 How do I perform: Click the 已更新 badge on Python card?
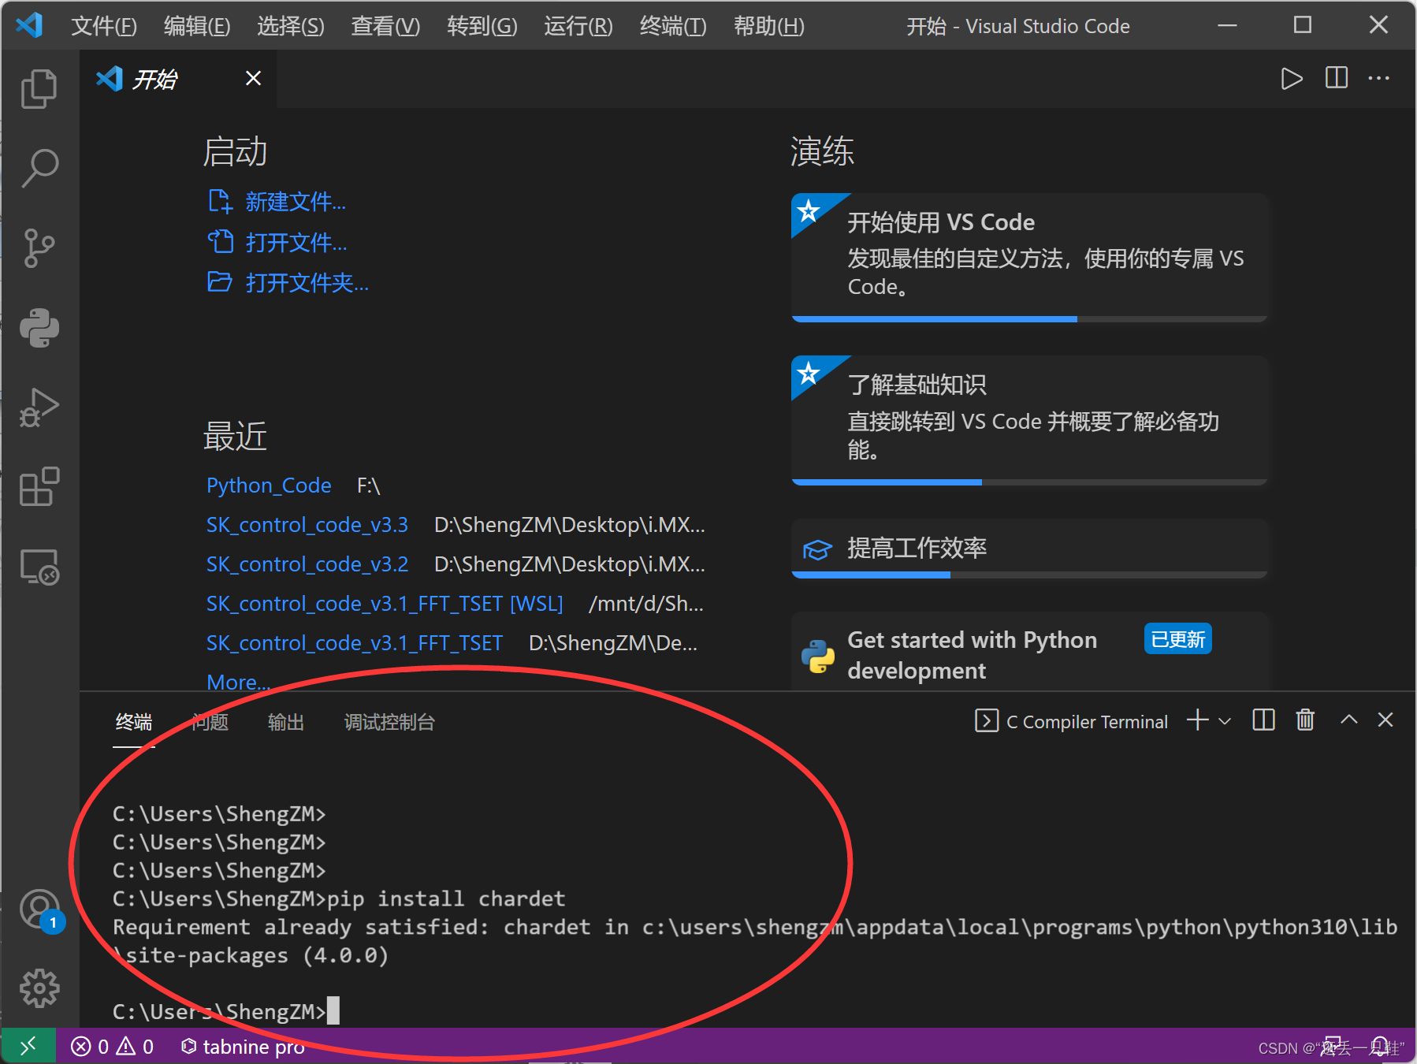(x=1177, y=639)
